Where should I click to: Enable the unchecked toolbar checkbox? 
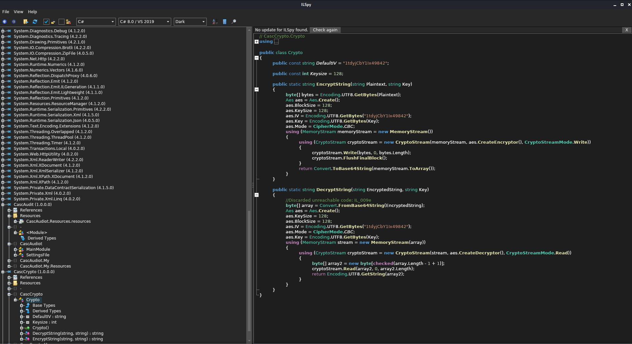61,22
